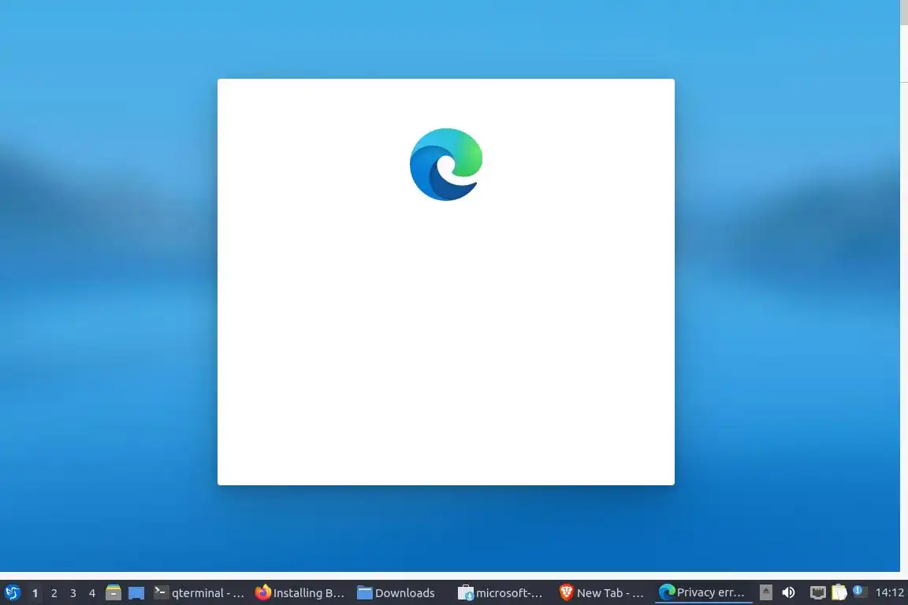Screen dimensions: 908x605
Task: Click the Microsoft Edge logo
Action: [x=446, y=165]
